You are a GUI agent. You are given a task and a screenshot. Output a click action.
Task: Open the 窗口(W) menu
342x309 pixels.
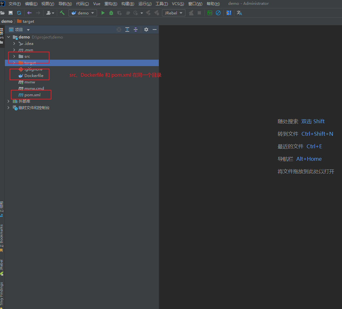195,4
